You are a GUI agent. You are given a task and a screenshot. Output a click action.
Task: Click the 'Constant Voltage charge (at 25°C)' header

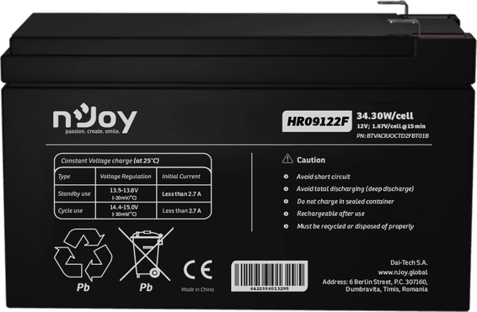pyautogui.click(x=110, y=161)
